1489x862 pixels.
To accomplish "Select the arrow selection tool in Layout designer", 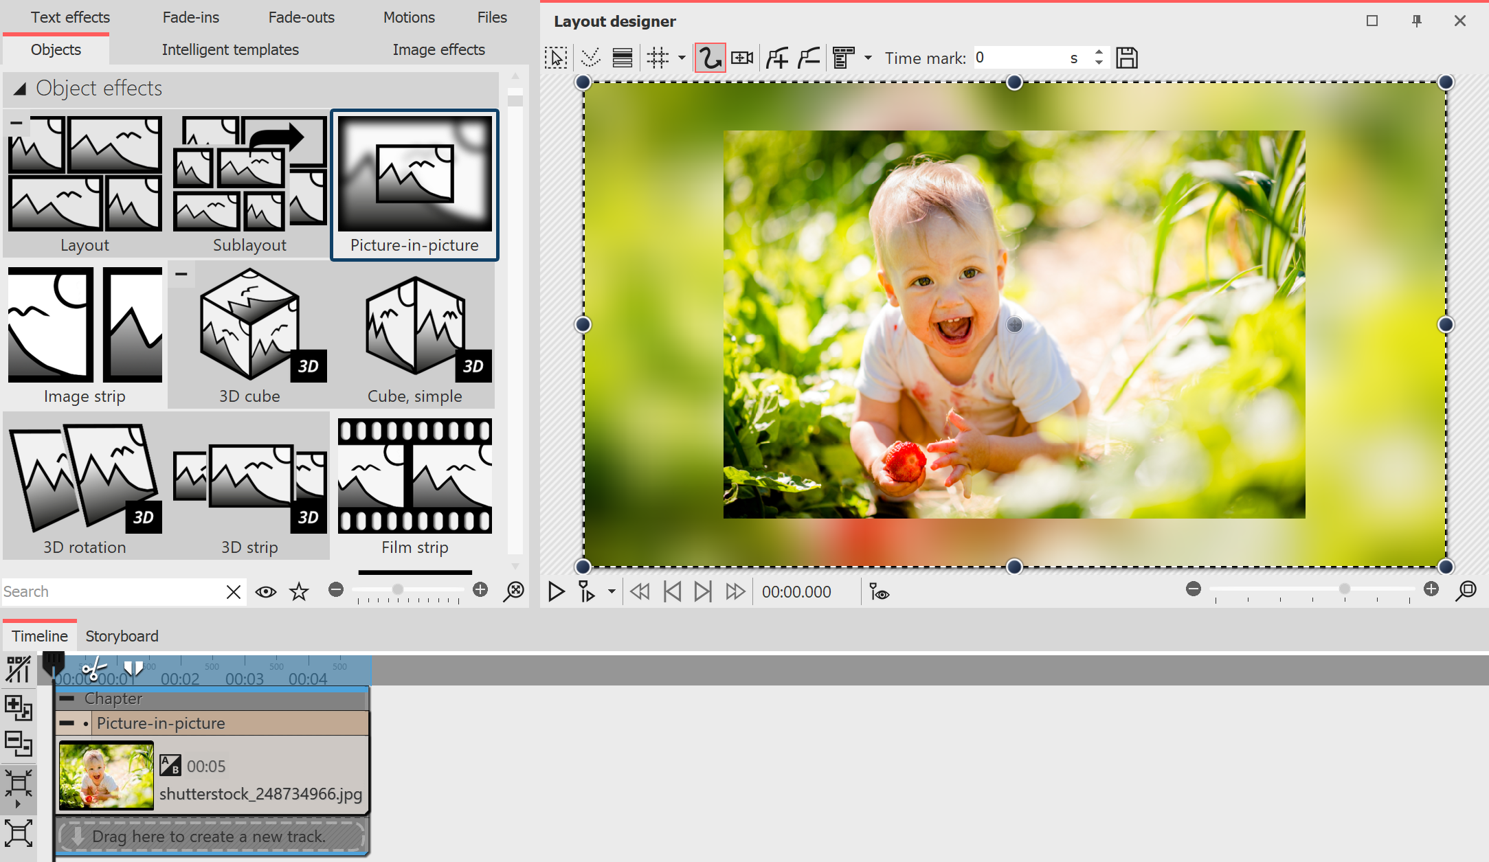I will [557, 58].
